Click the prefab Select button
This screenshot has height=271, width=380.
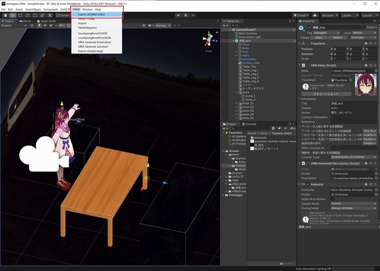(338, 37)
